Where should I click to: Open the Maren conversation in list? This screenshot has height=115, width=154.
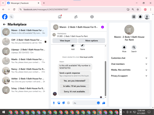point(24,32)
